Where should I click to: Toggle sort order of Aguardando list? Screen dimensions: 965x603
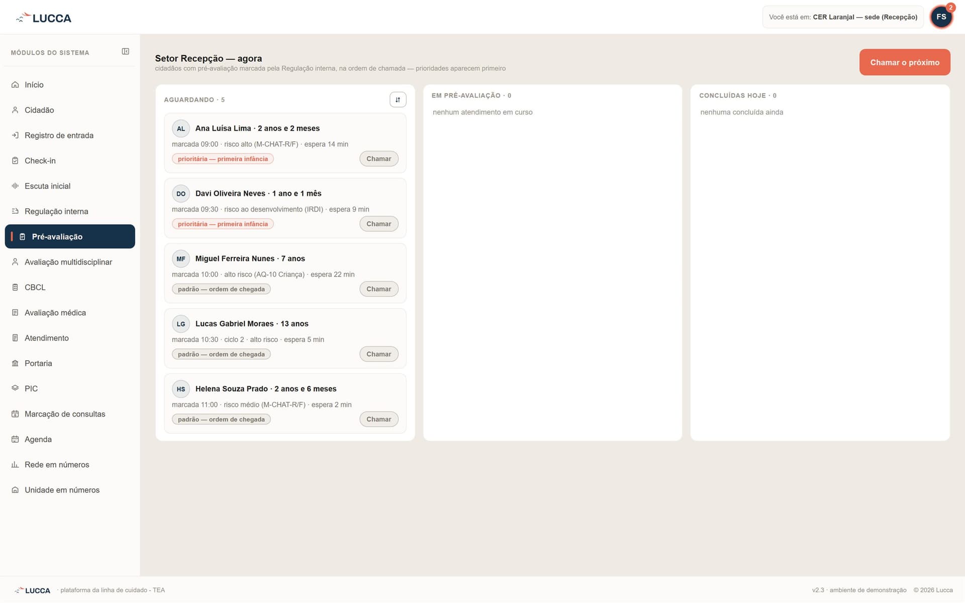point(398,99)
